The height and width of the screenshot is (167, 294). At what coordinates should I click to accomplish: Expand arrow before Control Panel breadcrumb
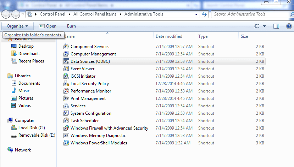click(35, 14)
